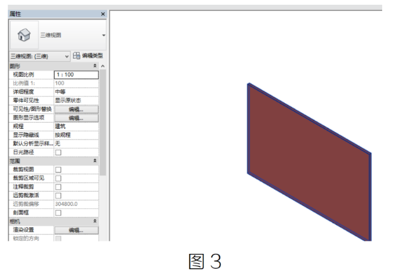
Task: Click the 详细程度 property label
Action: pos(23,92)
